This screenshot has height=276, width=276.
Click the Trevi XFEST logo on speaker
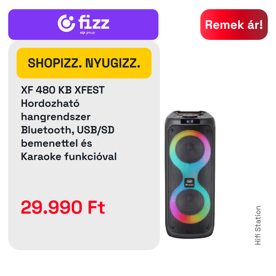[x=189, y=183]
